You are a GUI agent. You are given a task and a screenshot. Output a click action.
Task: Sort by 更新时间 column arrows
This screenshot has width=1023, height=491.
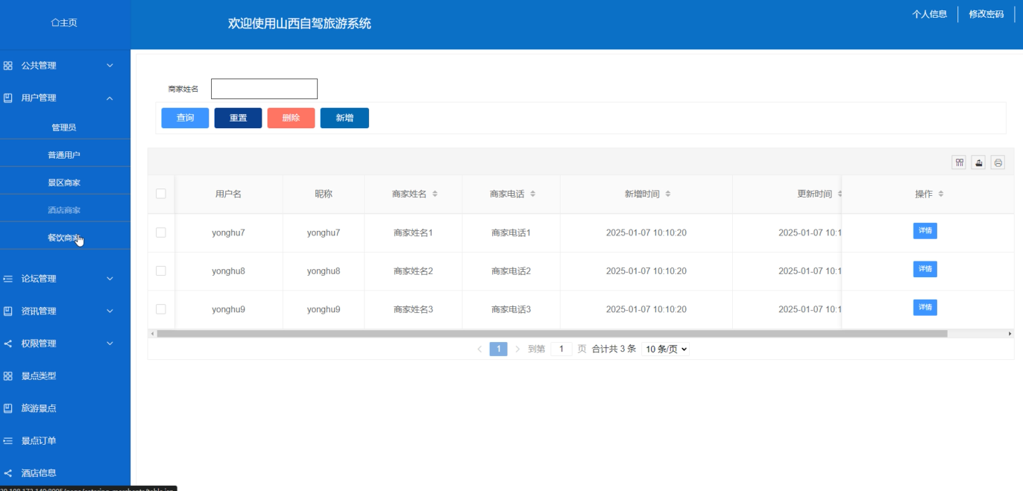click(840, 194)
